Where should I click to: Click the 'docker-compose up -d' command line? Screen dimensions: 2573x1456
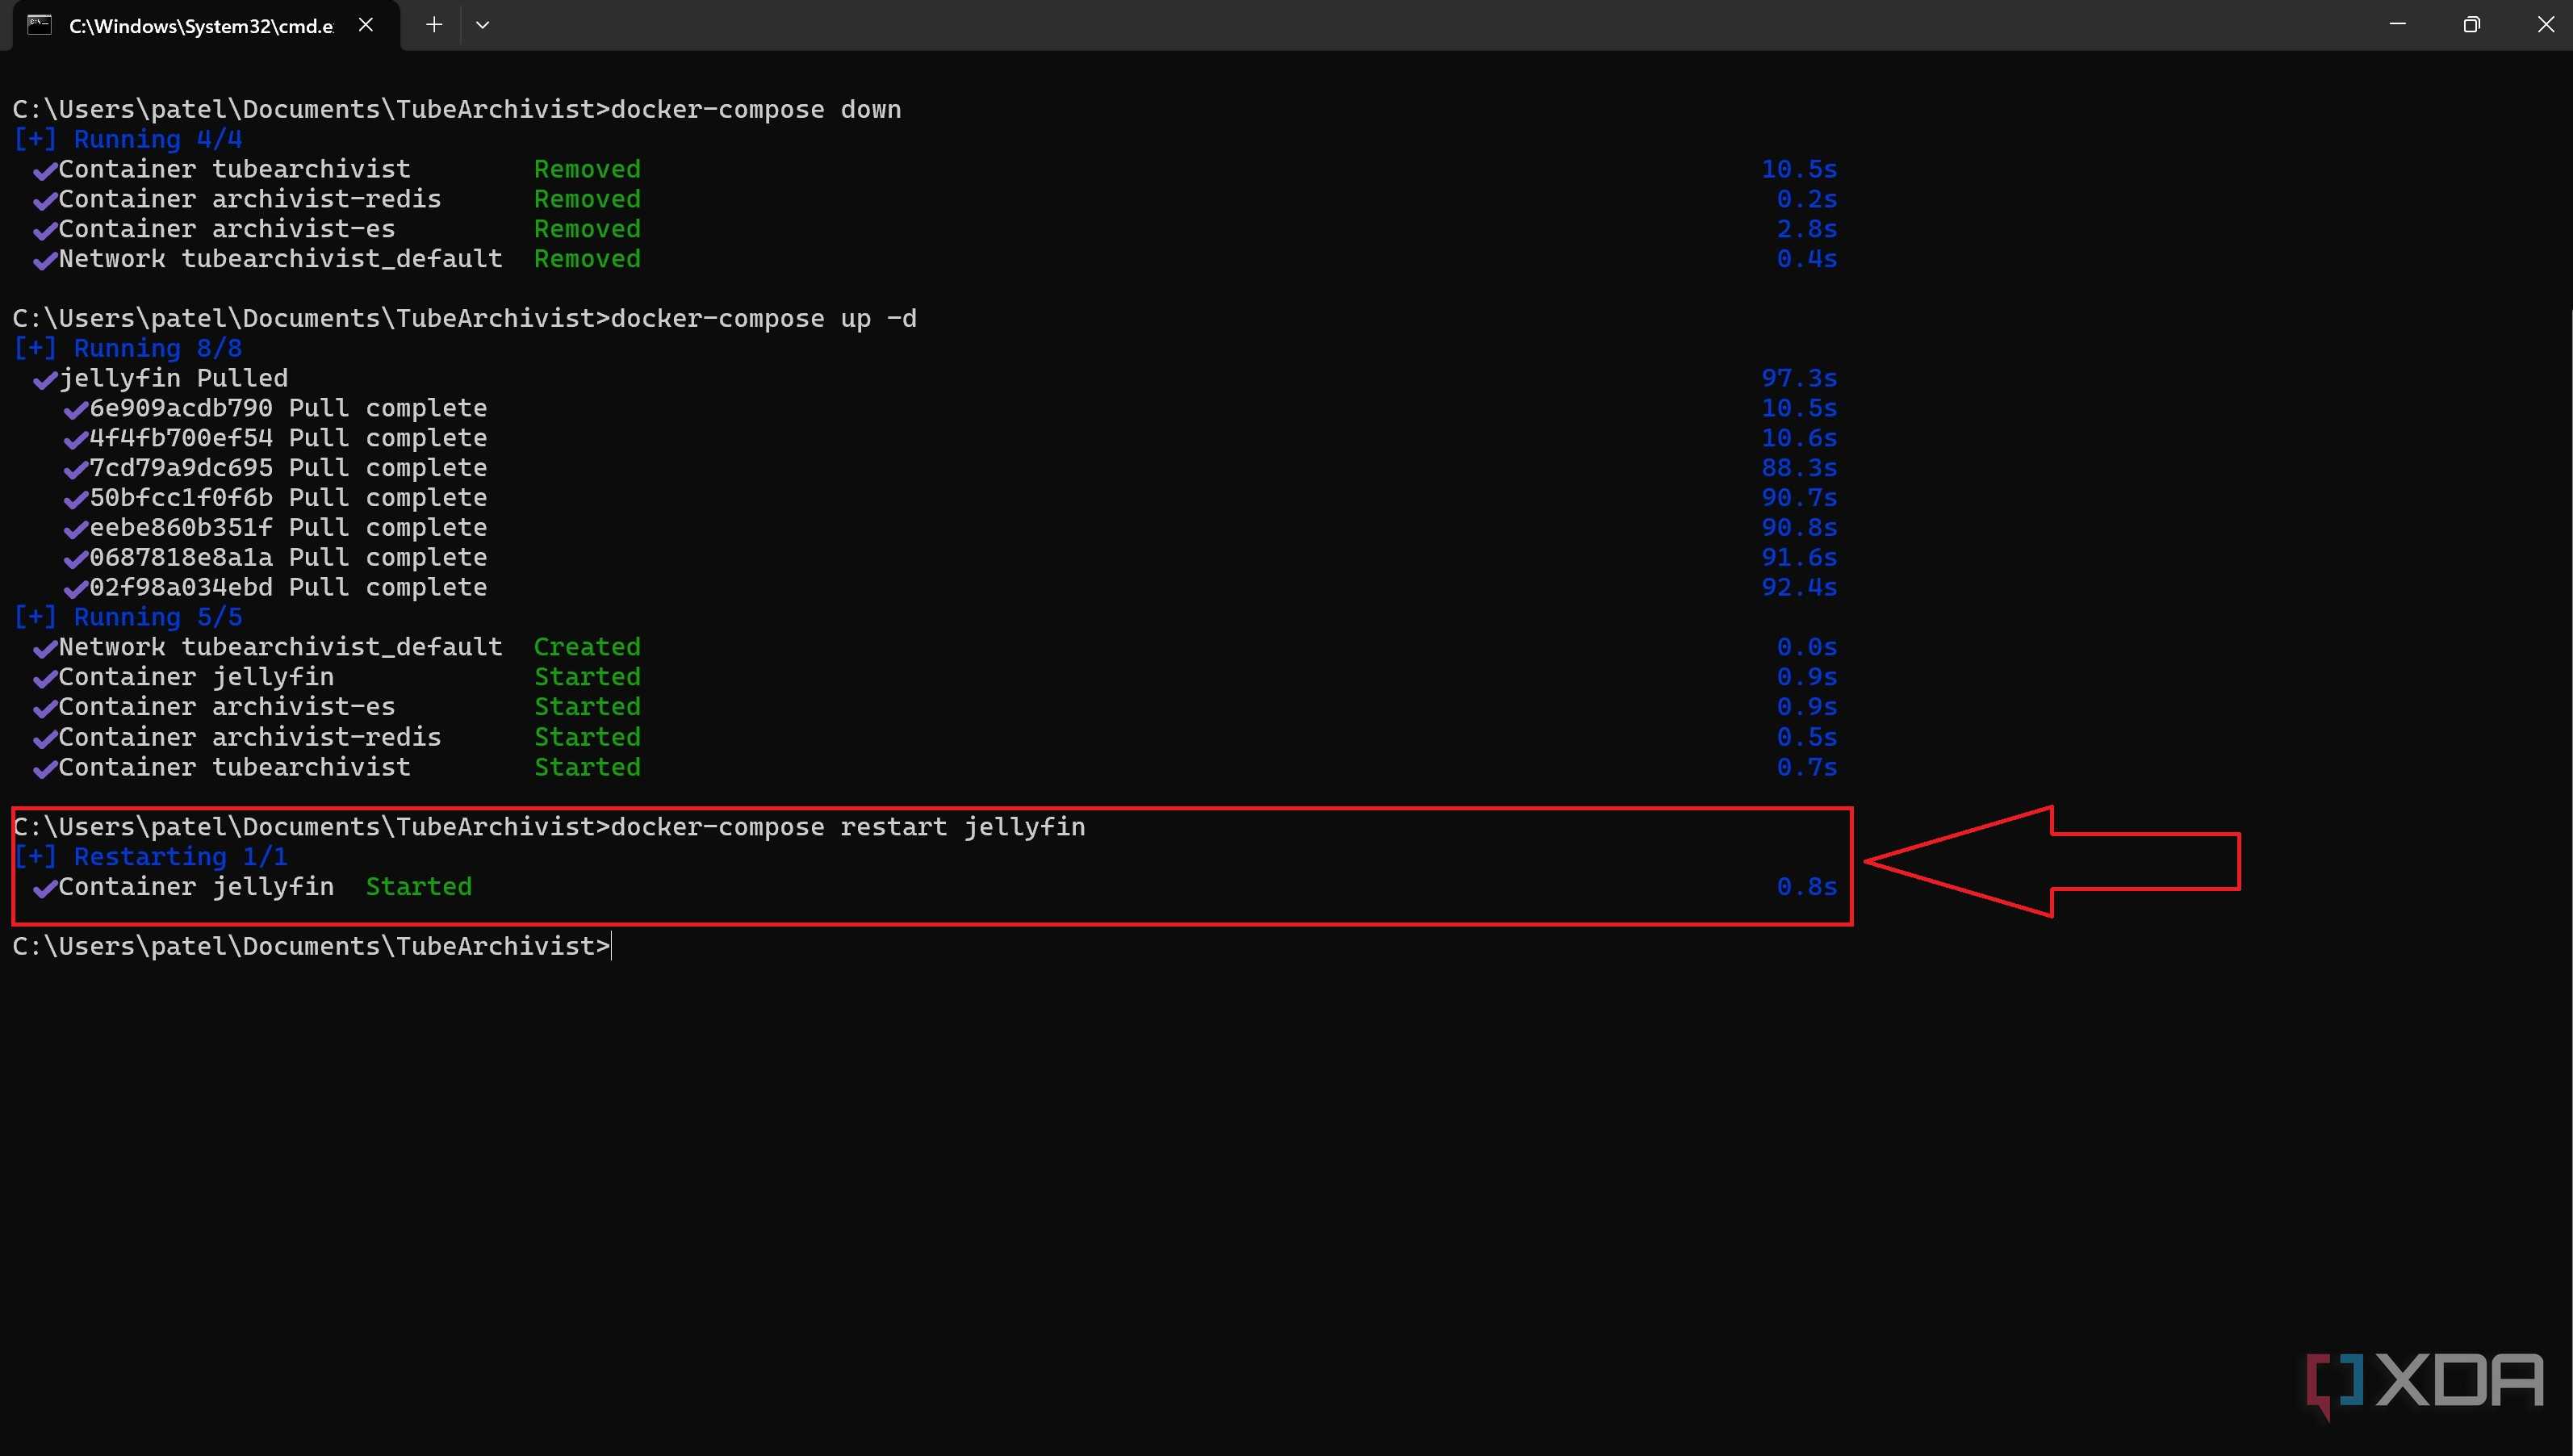(465, 318)
